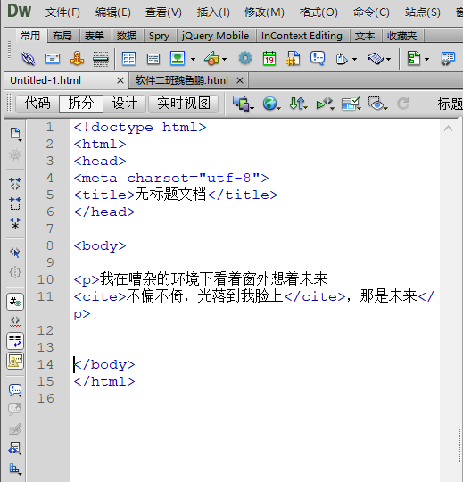Open the visual aids eye button

pyautogui.click(x=378, y=104)
